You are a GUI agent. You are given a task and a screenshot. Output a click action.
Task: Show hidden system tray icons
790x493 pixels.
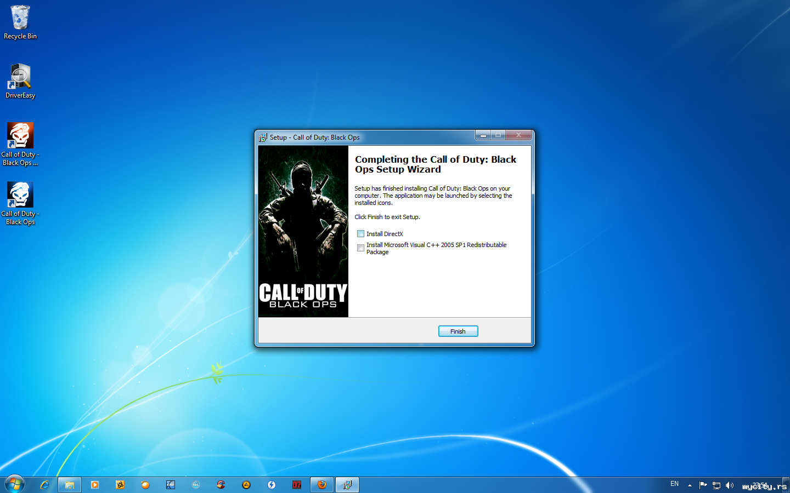pos(690,485)
